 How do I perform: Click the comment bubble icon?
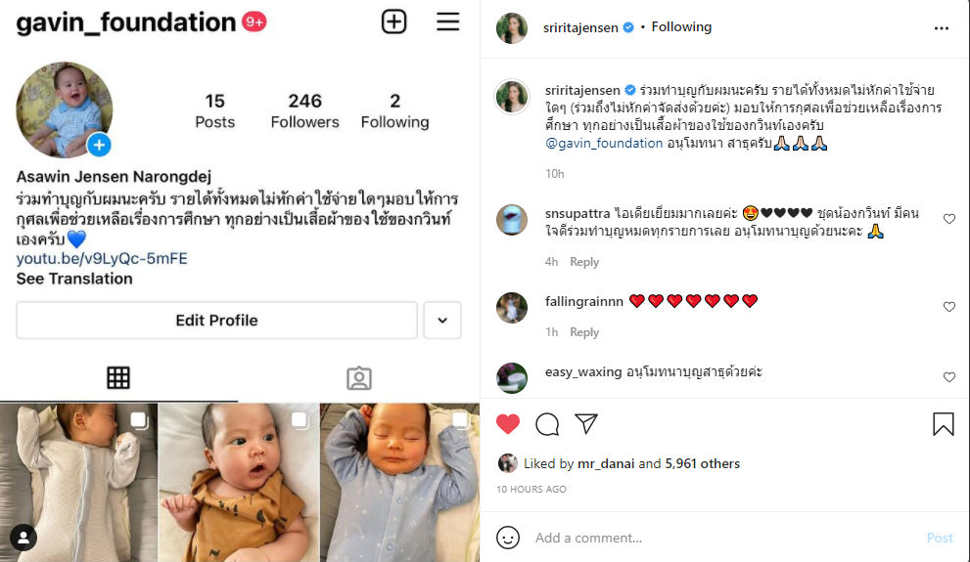click(547, 424)
